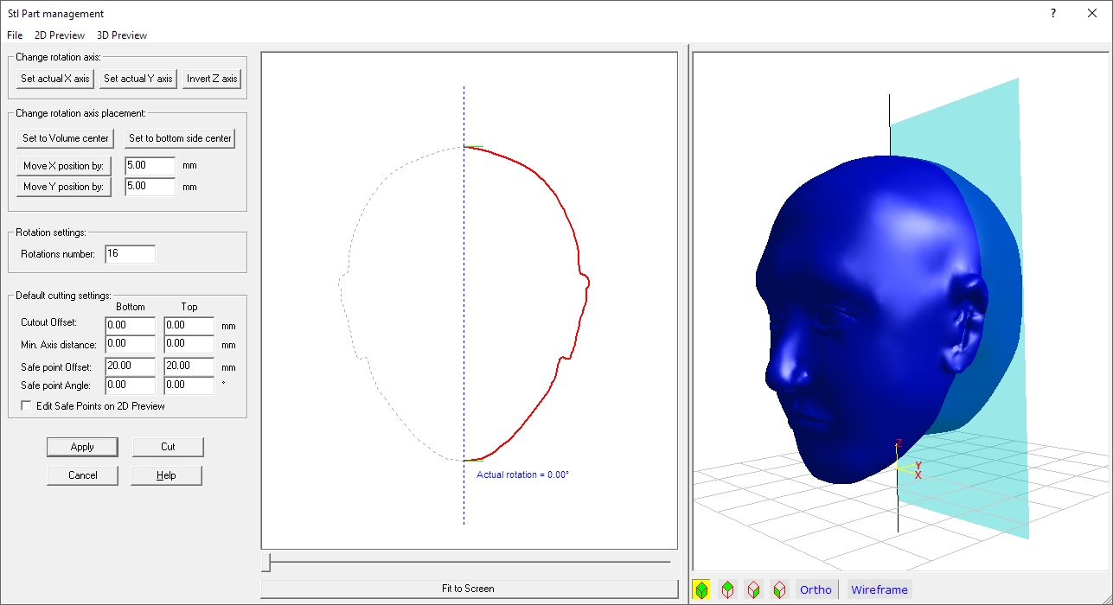Open the 3D Preview menu
Screen dimensions: 1113x605
(x=120, y=35)
